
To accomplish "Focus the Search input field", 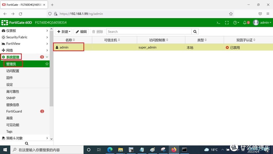I will (x=149, y=32).
